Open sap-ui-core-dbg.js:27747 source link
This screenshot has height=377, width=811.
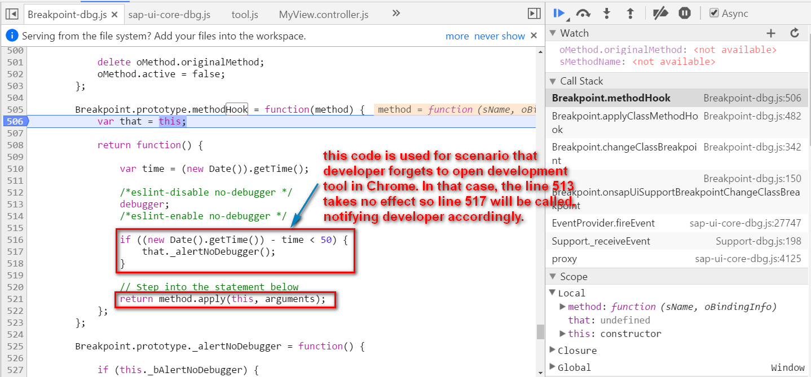click(745, 223)
